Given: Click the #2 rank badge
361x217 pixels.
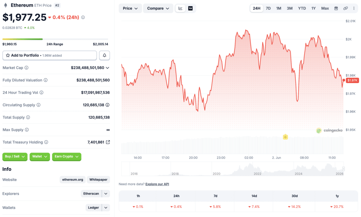Looking at the screenshot, I should (57, 5).
